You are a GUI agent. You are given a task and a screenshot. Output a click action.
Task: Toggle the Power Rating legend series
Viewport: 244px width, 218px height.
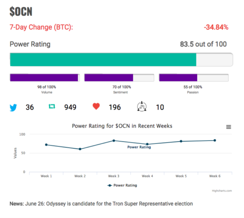click(x=122, y=185)
